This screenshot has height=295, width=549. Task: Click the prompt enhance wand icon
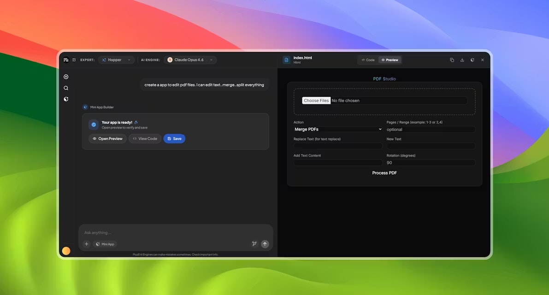point(254,244)
